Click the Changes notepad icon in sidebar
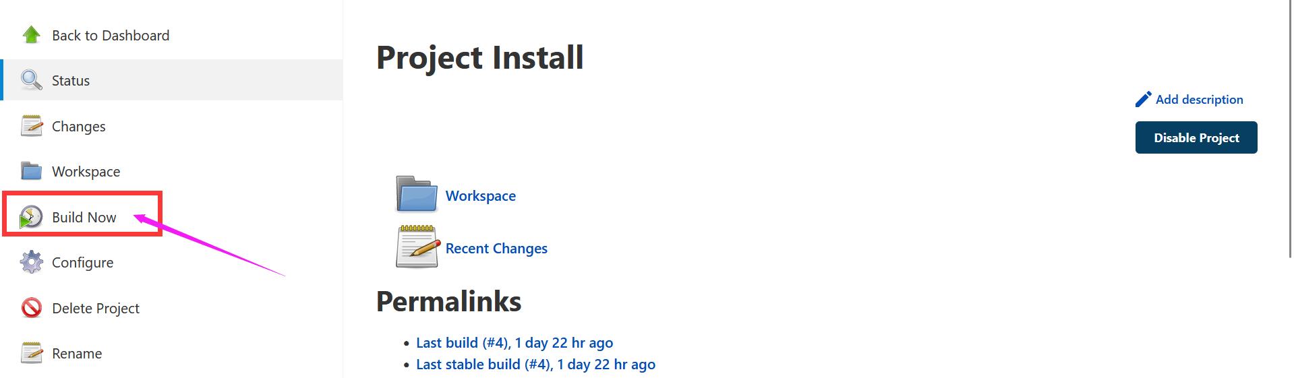 point(32,126)
